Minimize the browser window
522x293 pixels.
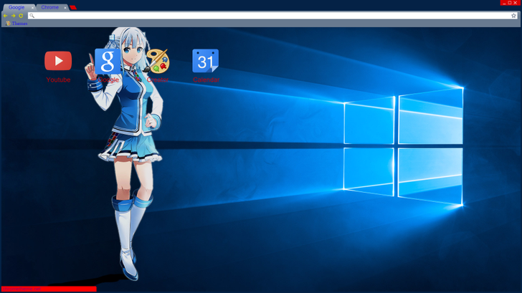504,3
